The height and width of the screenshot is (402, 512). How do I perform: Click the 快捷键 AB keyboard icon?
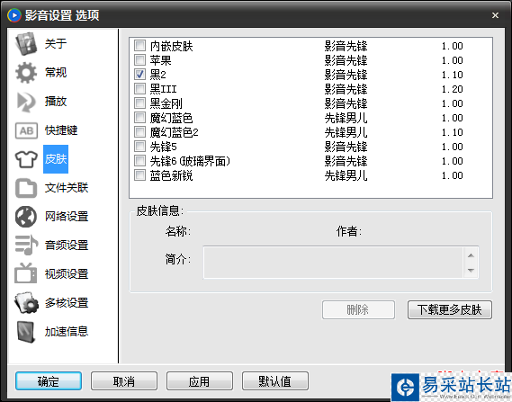[x=26, y=130]
